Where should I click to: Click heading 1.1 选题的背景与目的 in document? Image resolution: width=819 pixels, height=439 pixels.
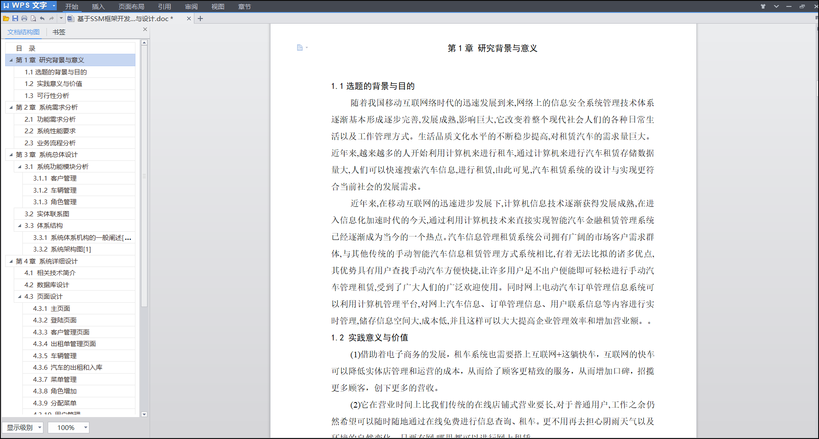[x=373, y=86]
